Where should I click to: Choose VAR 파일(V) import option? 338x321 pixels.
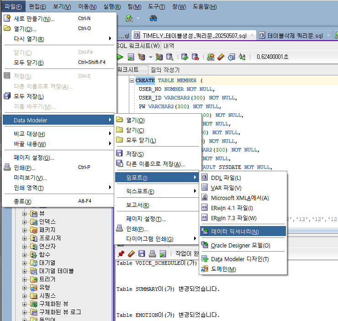243,188
